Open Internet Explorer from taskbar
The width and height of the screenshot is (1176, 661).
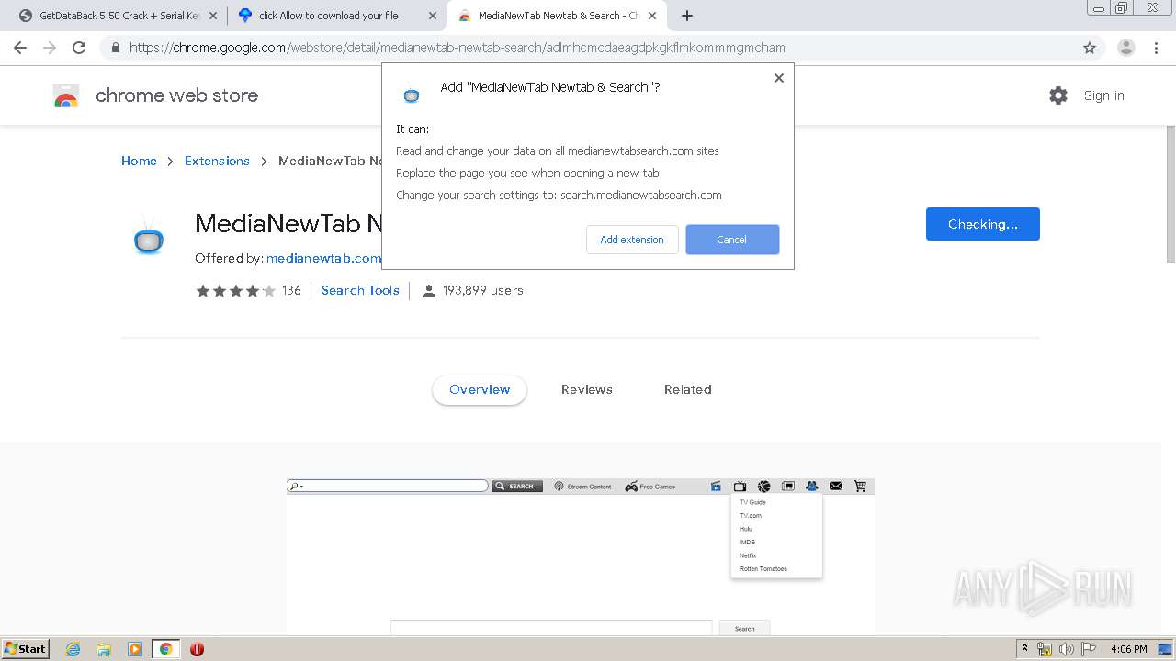click(73, 649)
